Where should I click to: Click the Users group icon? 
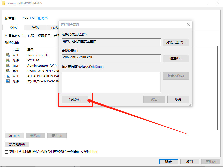tap(8, 71)
